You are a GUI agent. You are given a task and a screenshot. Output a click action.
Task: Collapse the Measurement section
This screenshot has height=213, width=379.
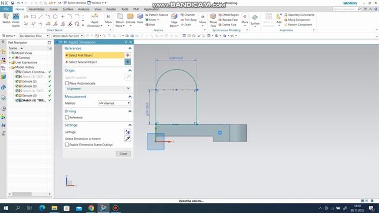[130, 96]
